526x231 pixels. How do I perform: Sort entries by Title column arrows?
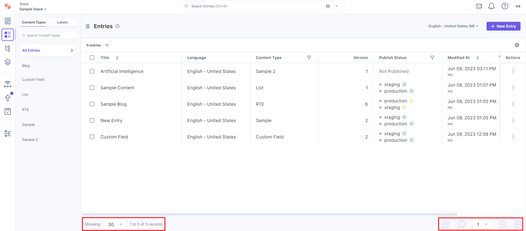coord(117,58)
